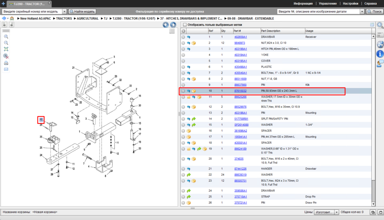
Task: Toggle round selector for PLASTIC row
Action: tap(183, 67)
